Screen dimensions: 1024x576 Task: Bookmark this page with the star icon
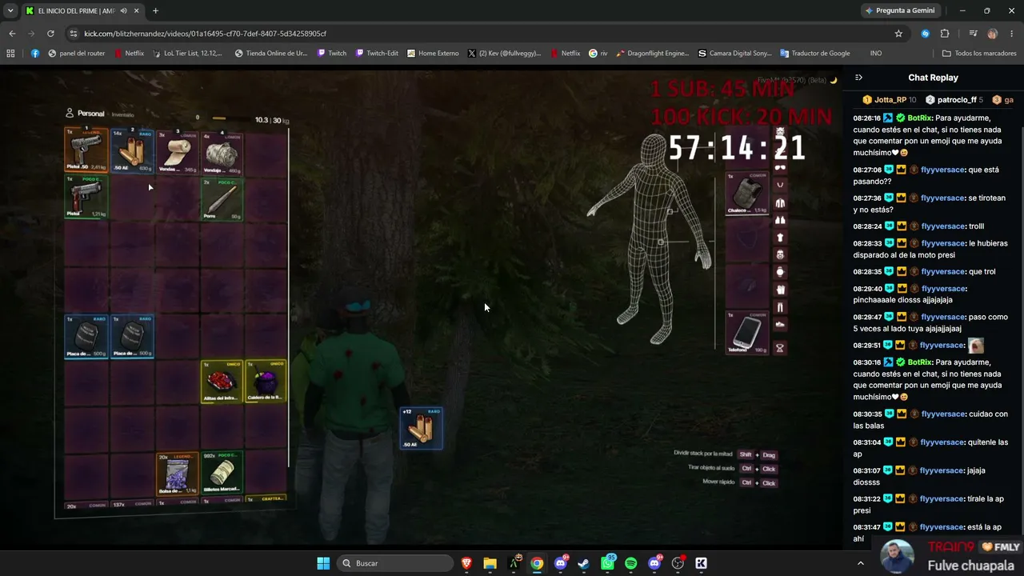898,34
